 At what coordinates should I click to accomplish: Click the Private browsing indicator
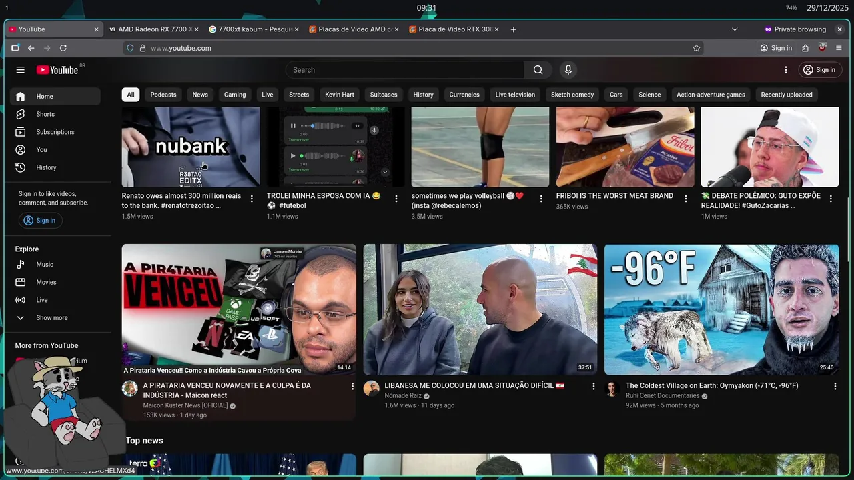coord(795,29)
